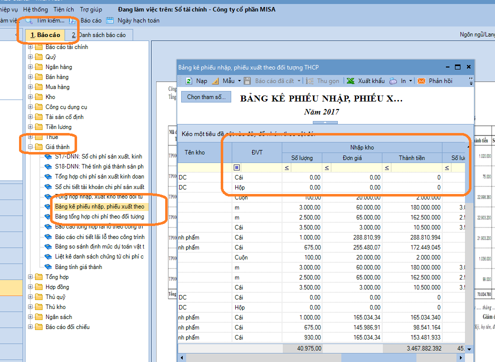This screenshot has height=362, width=495.
Task: Click the Phản hồi button label
Action: [x=440, y=81]
